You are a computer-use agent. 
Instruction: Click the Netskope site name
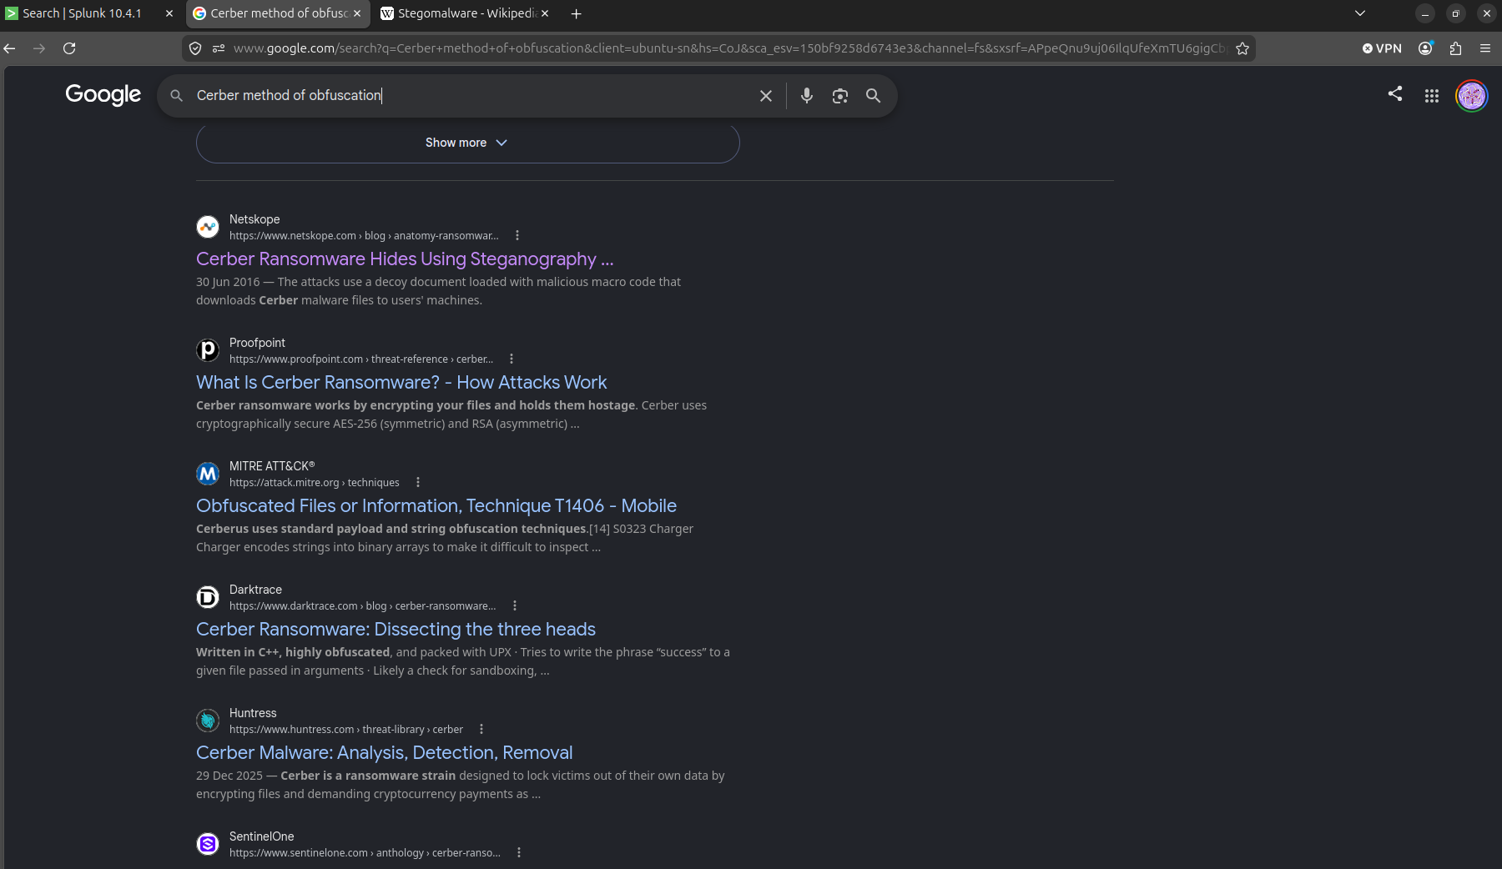[x=255, y=219]
